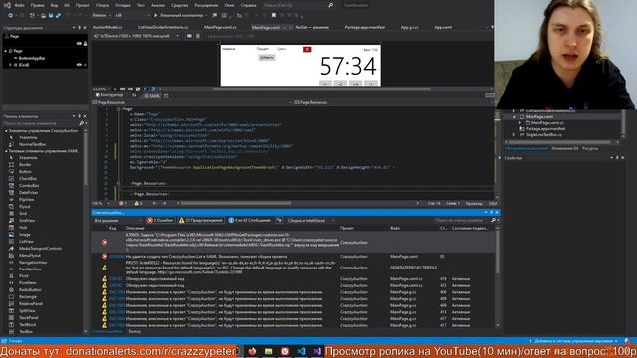
Task: Open the Файл menu
Action: 19,5
